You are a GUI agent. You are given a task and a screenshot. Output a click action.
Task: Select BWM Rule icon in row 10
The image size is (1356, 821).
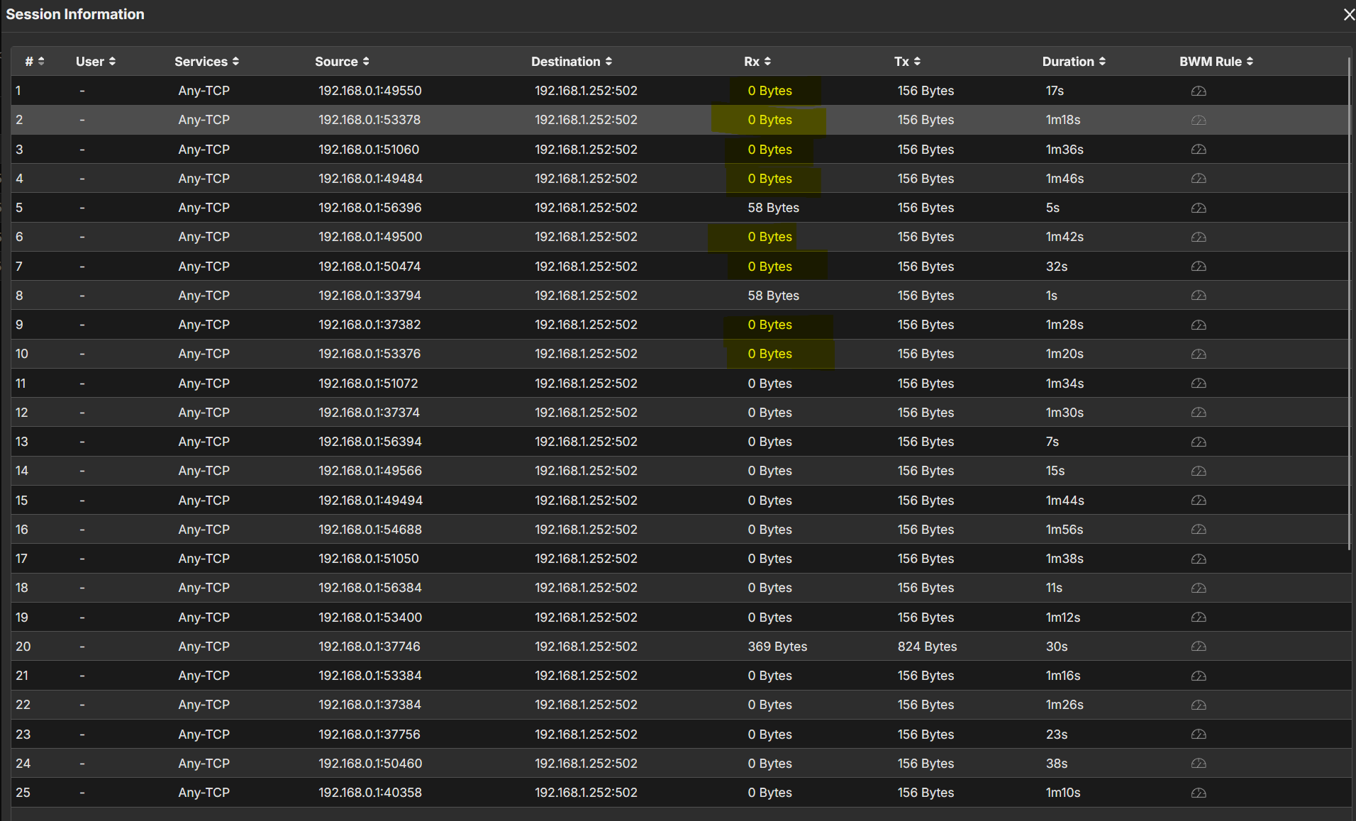pyautogui.click(x=1199, y=354)
